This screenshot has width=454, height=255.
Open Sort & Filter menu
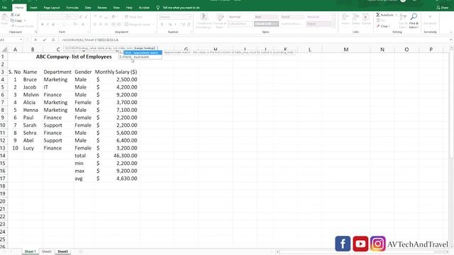coord(403,21)
